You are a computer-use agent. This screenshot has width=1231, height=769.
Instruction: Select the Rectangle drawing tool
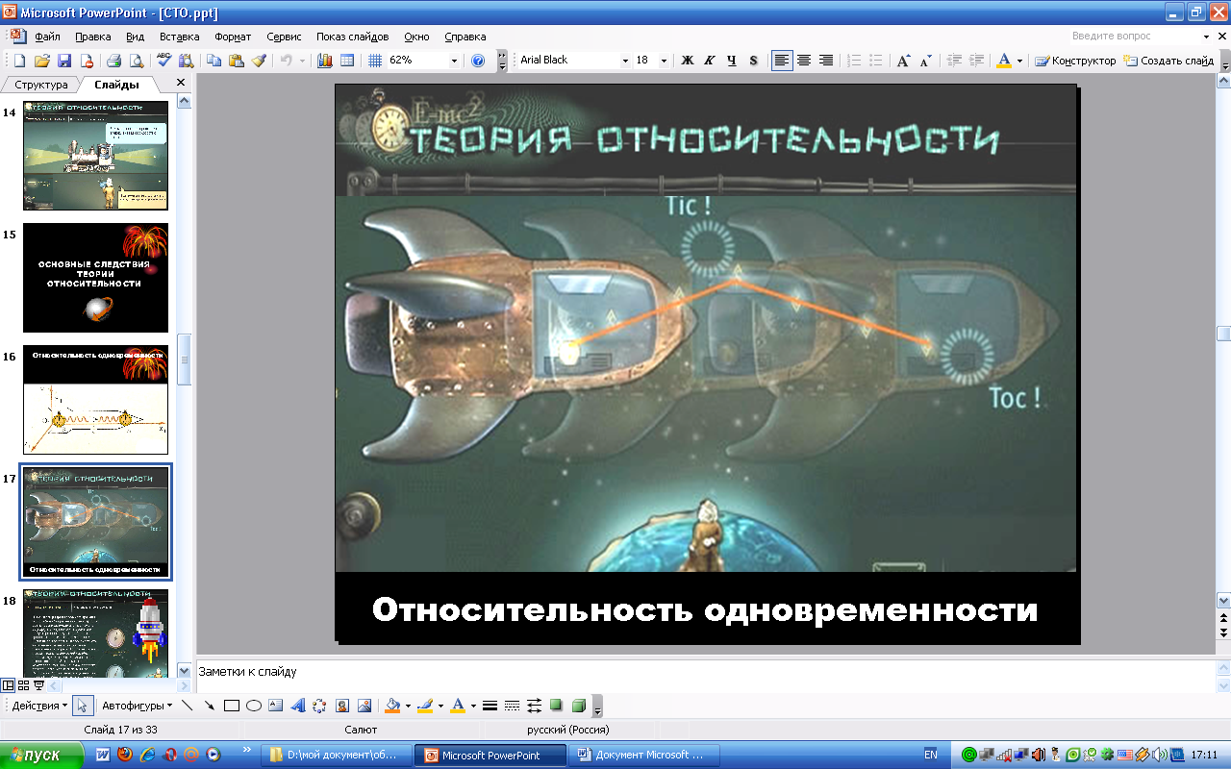(232, 706)
